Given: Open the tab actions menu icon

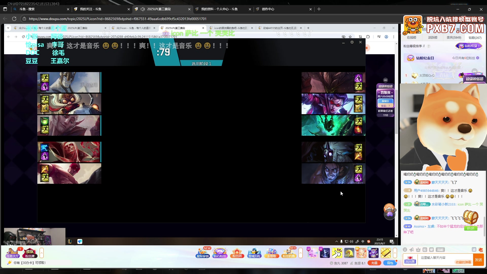Looking at the screenshot, I should [x=5, y=9].
